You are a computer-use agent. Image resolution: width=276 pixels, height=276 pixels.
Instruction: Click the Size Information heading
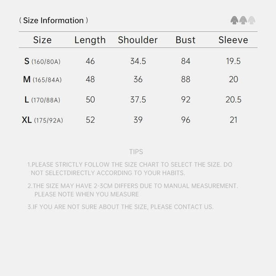tap(53, 20)
